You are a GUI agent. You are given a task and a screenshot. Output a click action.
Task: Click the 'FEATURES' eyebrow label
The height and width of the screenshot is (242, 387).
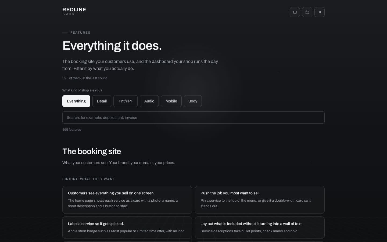(80, 33)
